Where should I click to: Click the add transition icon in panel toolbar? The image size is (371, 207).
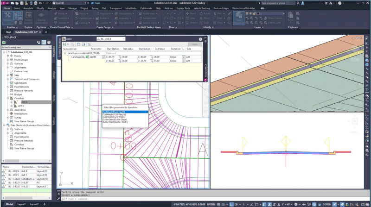click(64, 44)
